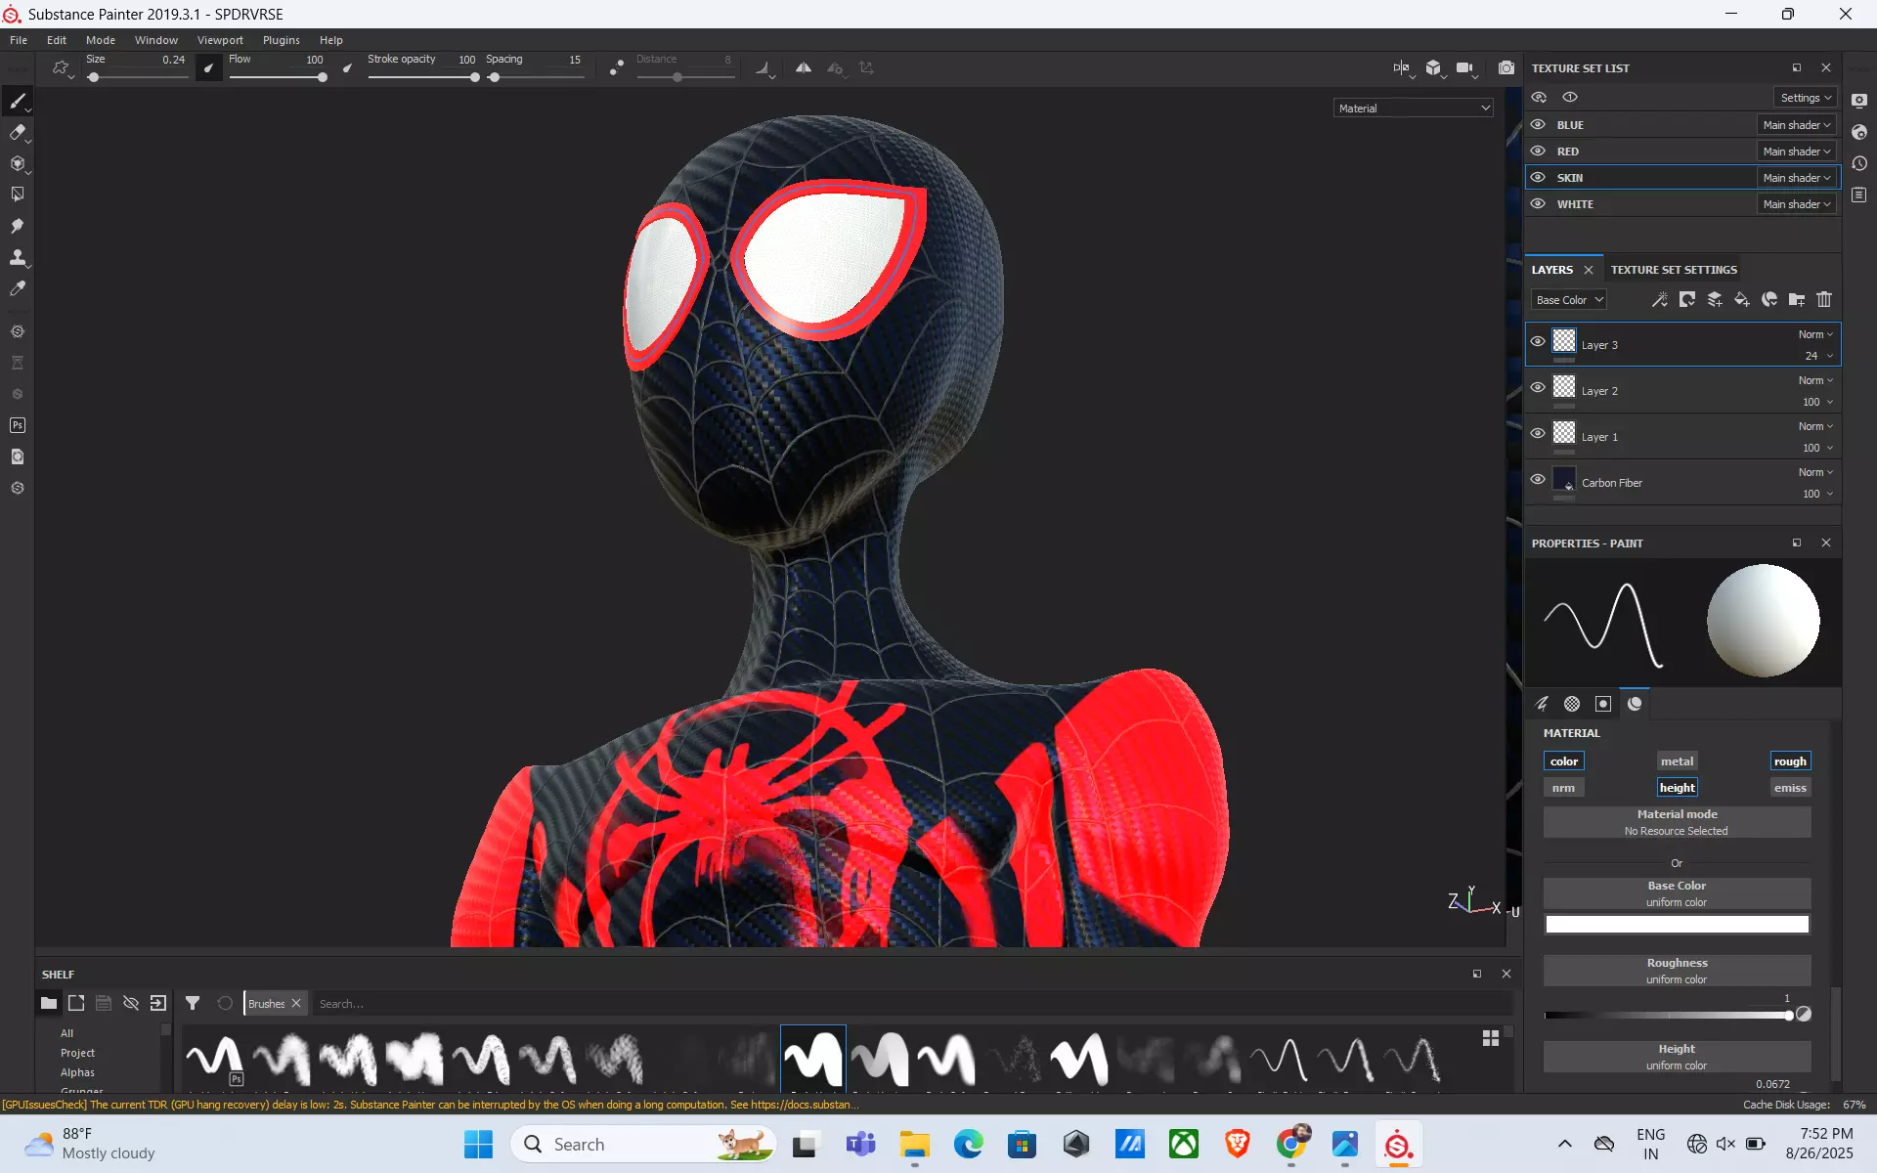Viewport: 1877px width, 1173px height.
Task: Open BLUE Main shader dropdown
Action: 1797,125
